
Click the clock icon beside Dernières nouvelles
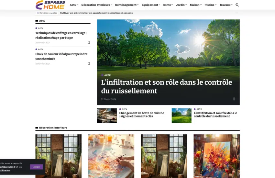(x=38, y=13)
